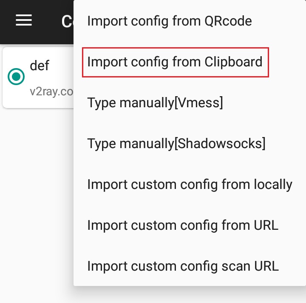
Task: Pick Import custom config from locally
Action: point(190,185)
